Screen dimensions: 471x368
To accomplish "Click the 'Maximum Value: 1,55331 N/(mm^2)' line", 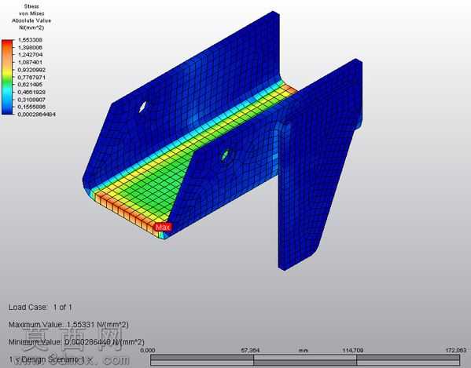I will coord(68,325).
